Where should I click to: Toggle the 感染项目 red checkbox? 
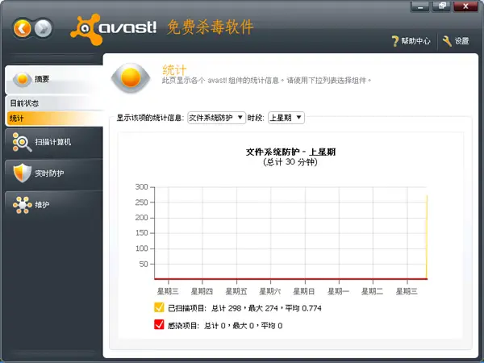pos(159,325)
